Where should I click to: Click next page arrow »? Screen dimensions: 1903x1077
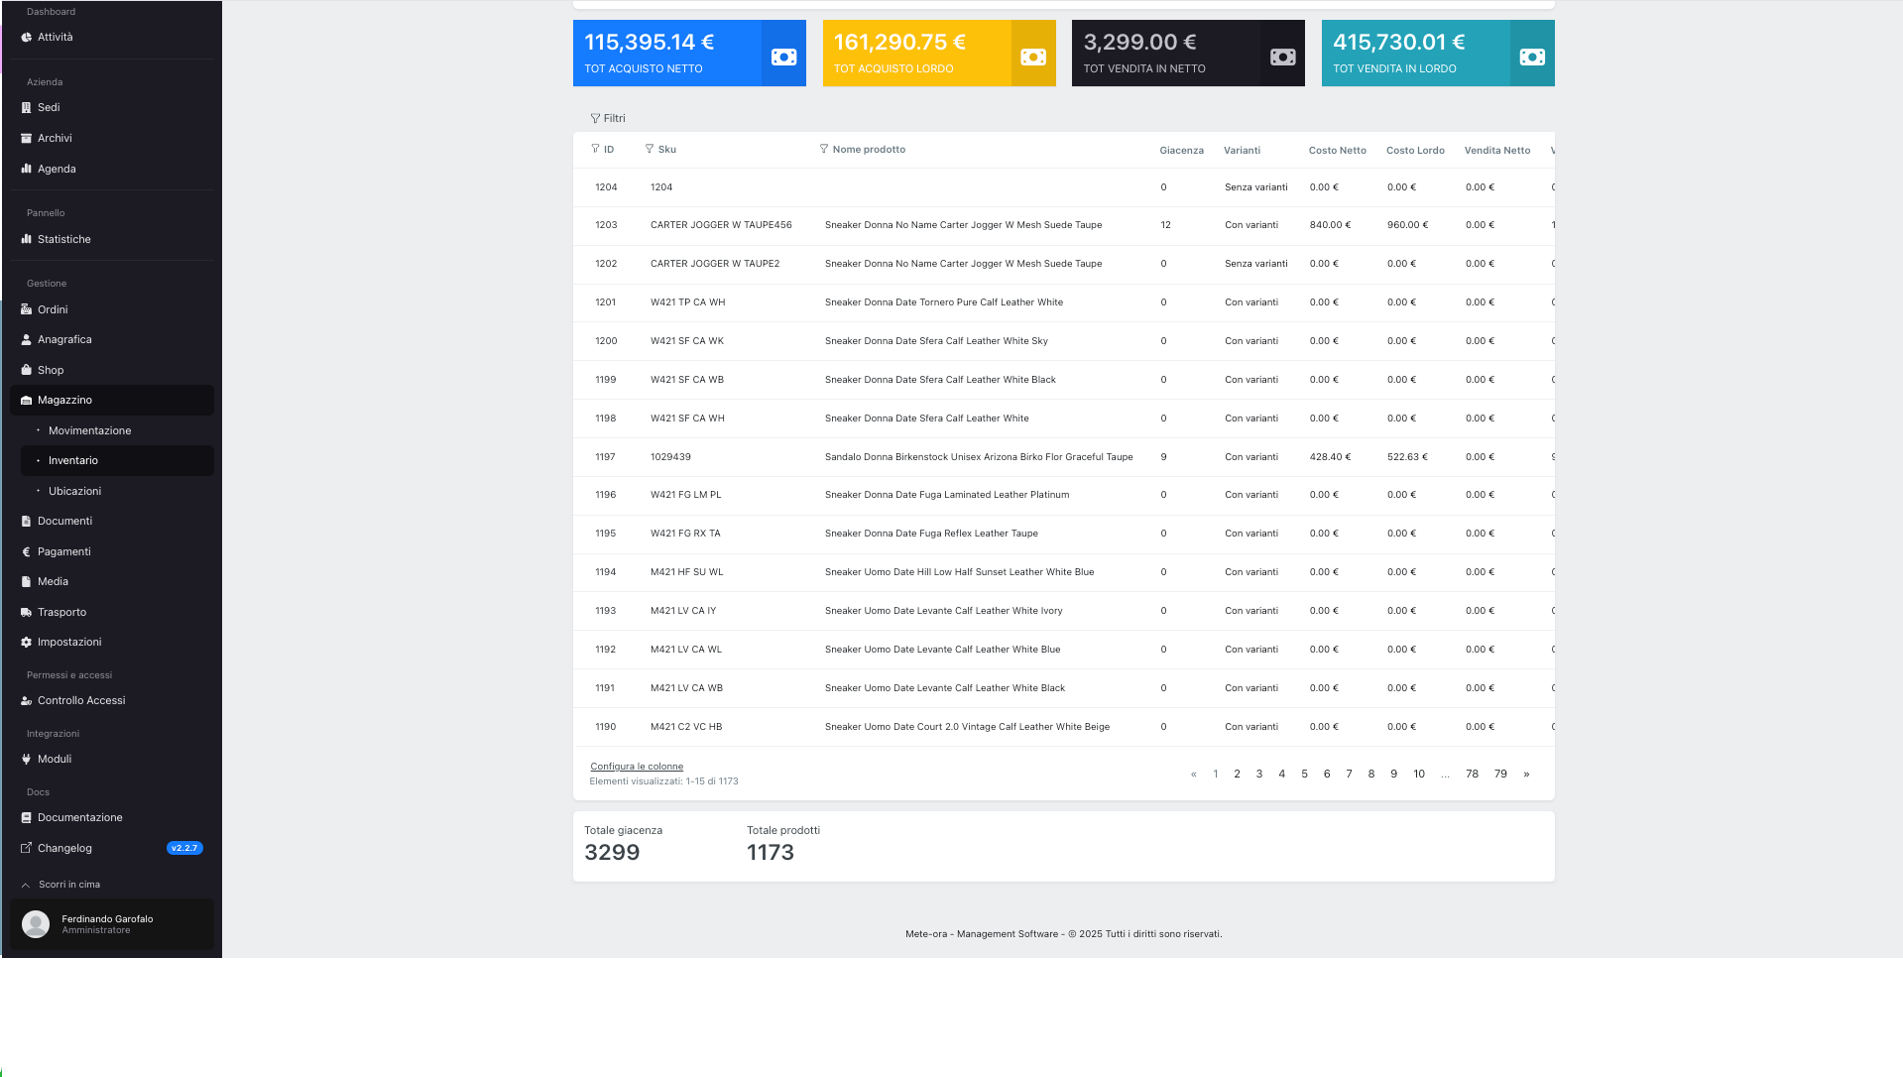1526,774
